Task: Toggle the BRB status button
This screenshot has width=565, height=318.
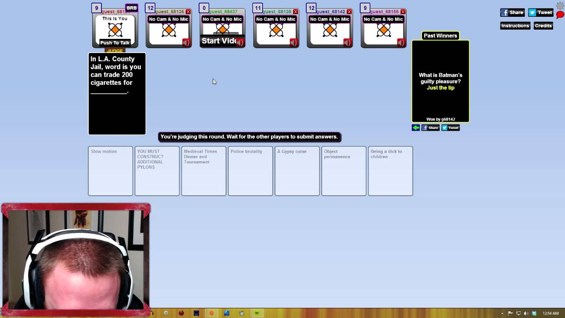Action: (132, 8)
